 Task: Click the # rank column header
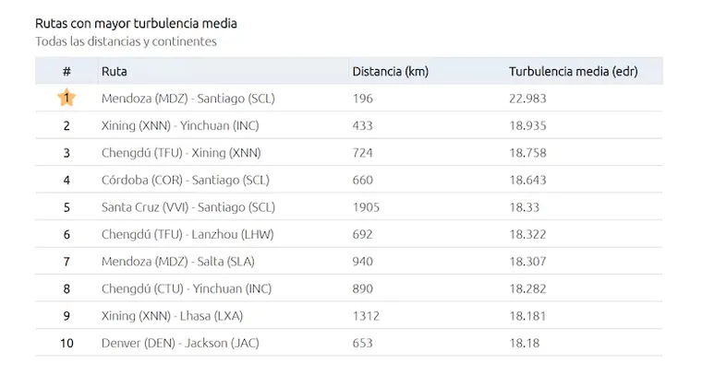click(67, 71)
